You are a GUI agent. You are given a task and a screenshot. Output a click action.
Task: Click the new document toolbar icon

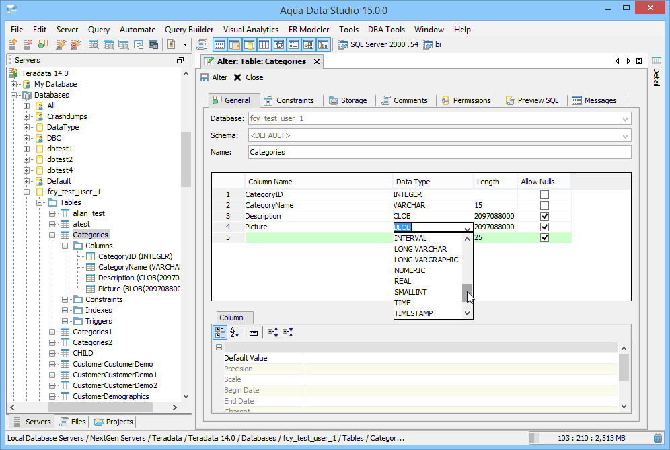(x=172, y=44)
